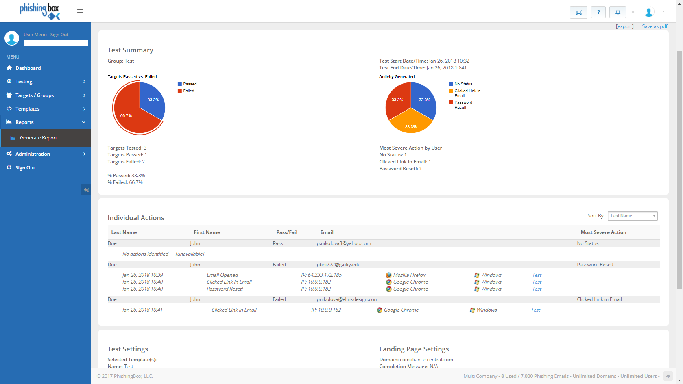Screen dimensions: 683x384
Task: Collapse the Reports menu section
Action: coord(46,122)
